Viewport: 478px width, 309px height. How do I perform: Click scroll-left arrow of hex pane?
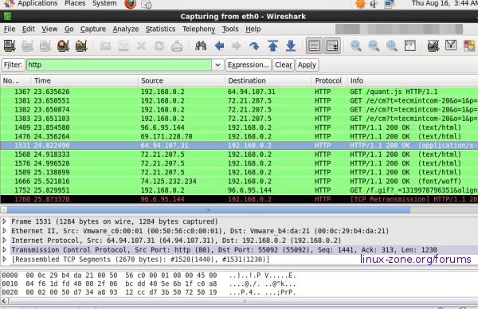[x=4, y=301]
